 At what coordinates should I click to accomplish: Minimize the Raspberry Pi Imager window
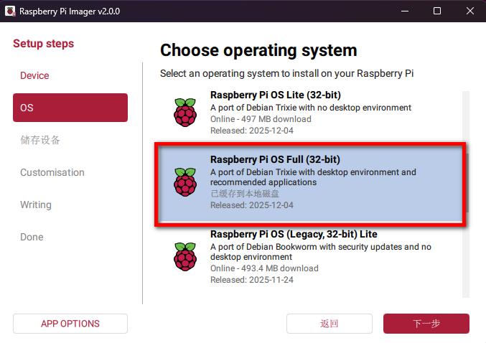[405, 11]
